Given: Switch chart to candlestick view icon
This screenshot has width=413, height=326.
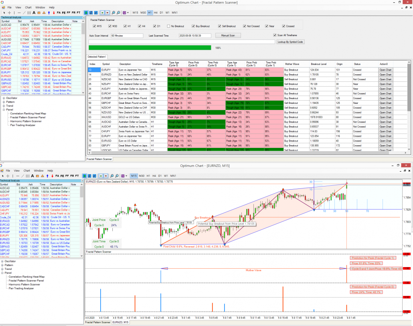Looking at the screenshot, I should pos(86,13).
